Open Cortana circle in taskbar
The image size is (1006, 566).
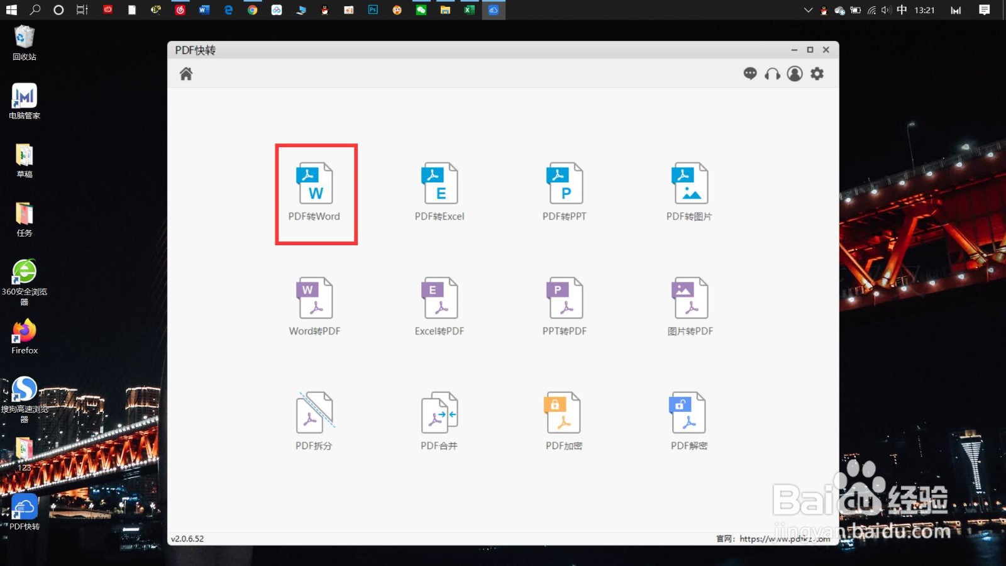click(x=58, y=10)
